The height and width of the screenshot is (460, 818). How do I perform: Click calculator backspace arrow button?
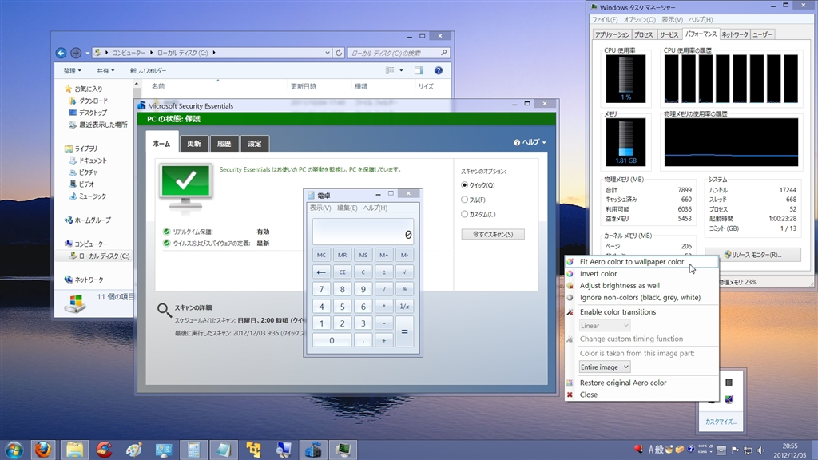(321, 272)
